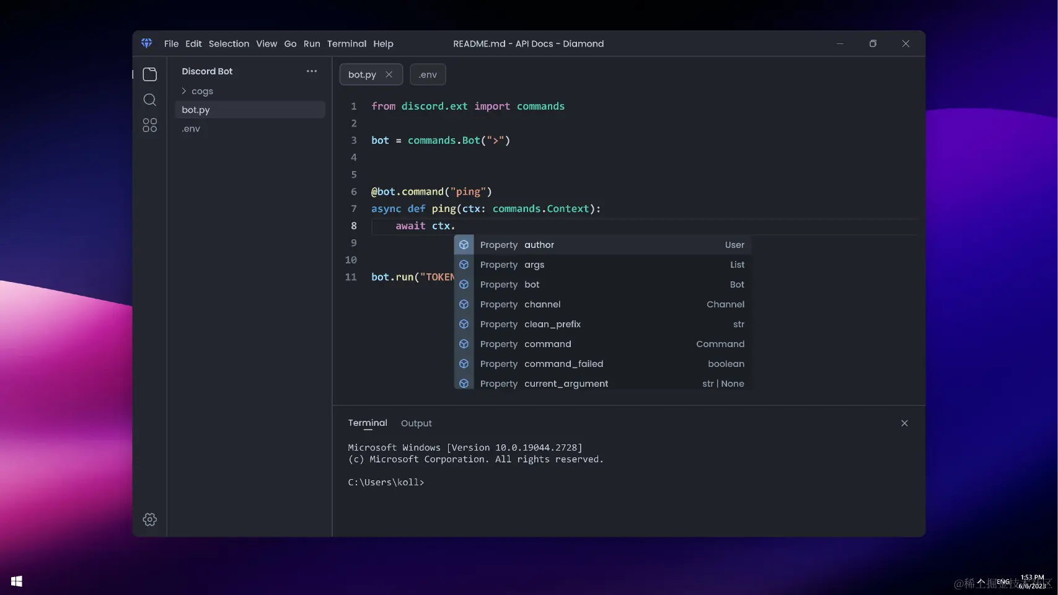
Task: Click the channel property cube icon
Action: point(464,304)
